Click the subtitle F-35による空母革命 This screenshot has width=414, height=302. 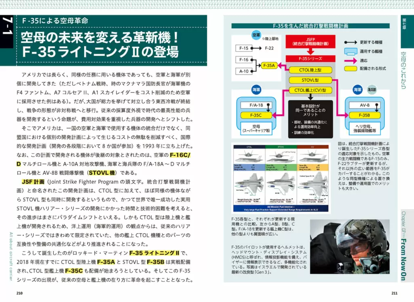point(55,21)
